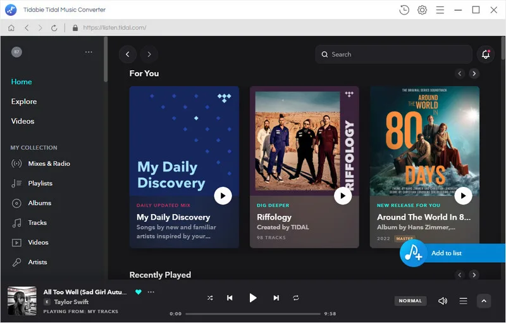The height and width of the screenshot is (323, 506).
Task: Open Taylor Swift artist link
Action: coord(71,302)
